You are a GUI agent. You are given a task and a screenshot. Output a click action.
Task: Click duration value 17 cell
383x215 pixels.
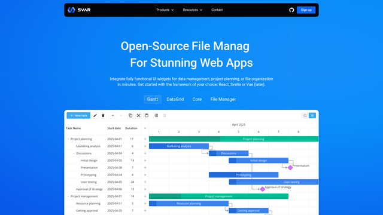pos(132,139)
